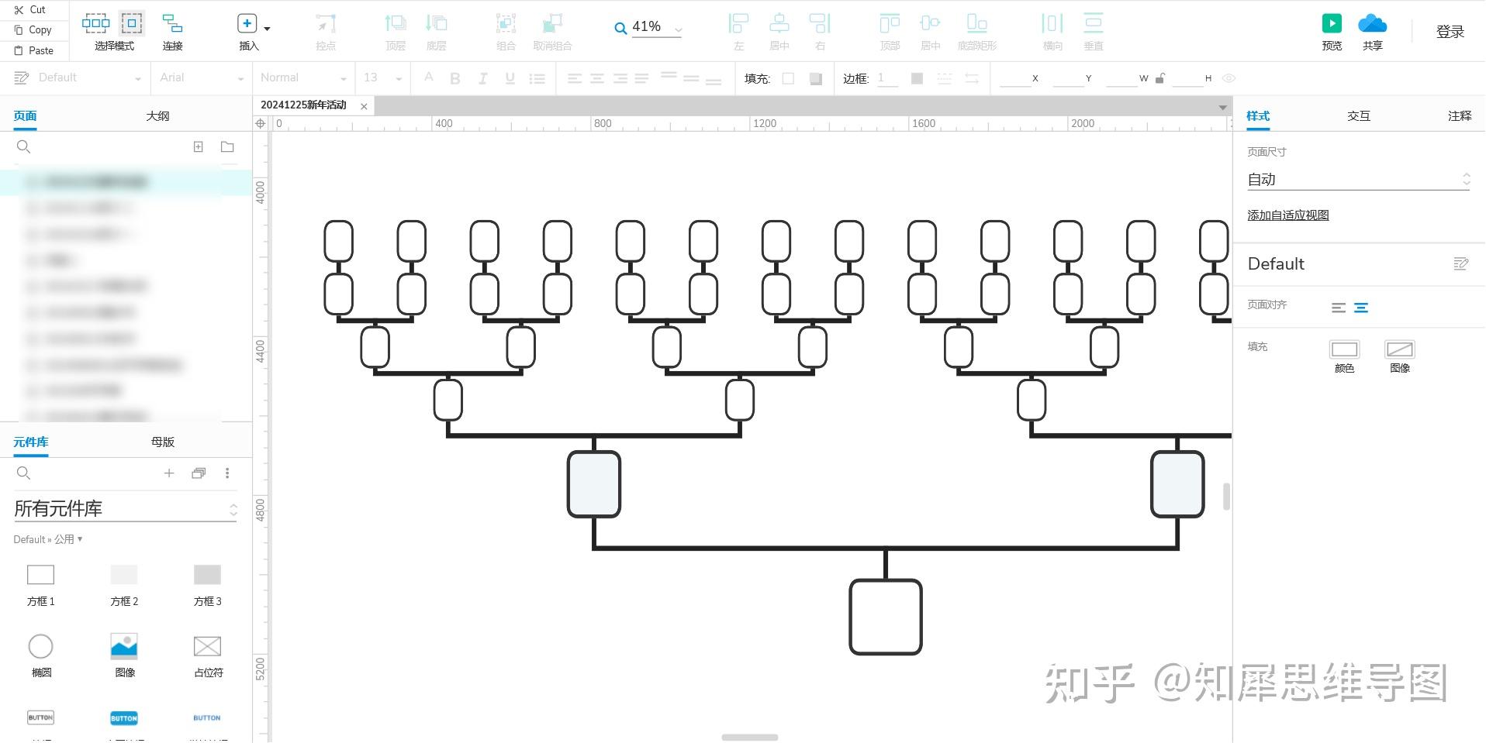Switch to the 大纲 outline tab
Image resolution: width=1486 pixels, height=743 pixels.
point(157,115)
